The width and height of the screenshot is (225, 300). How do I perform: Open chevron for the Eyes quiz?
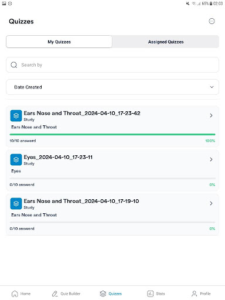click(211, 159)
